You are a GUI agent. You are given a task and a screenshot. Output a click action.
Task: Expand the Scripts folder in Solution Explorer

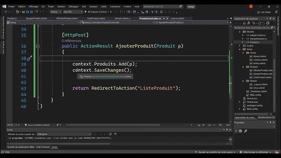(x=240, y=46)
